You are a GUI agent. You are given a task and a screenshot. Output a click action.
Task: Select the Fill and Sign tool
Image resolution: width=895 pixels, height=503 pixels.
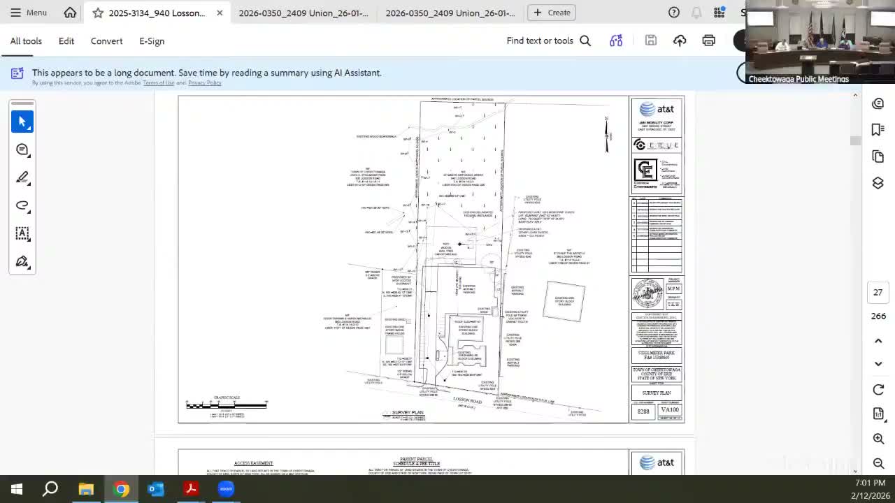[x=22, y=261]
